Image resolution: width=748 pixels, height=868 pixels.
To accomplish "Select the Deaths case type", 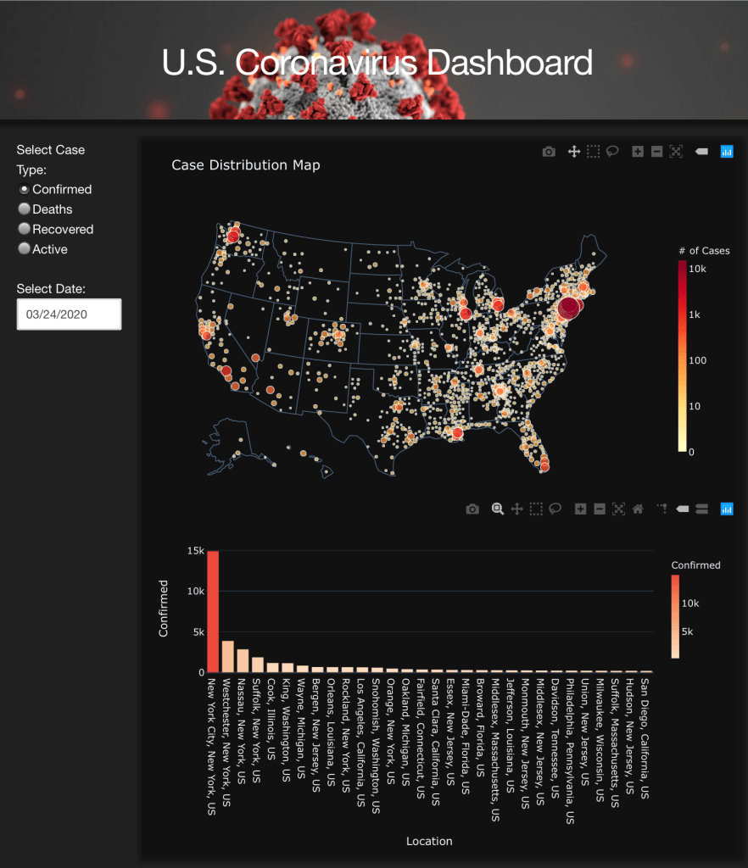I will pyautogui.click(x=25, y=209).
